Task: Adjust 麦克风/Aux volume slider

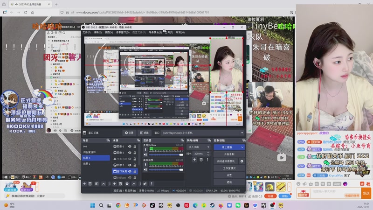Action: point(166,155)
